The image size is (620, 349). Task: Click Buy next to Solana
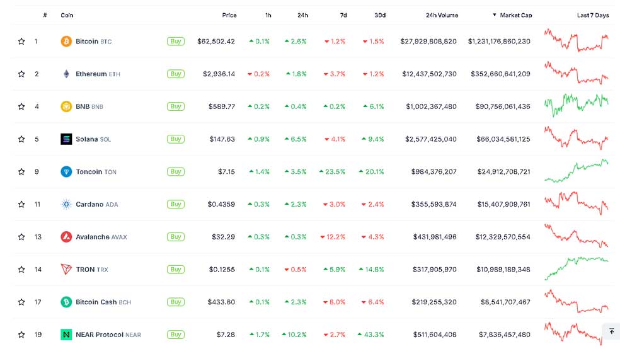pyautogui.click(x=176, y=139)
